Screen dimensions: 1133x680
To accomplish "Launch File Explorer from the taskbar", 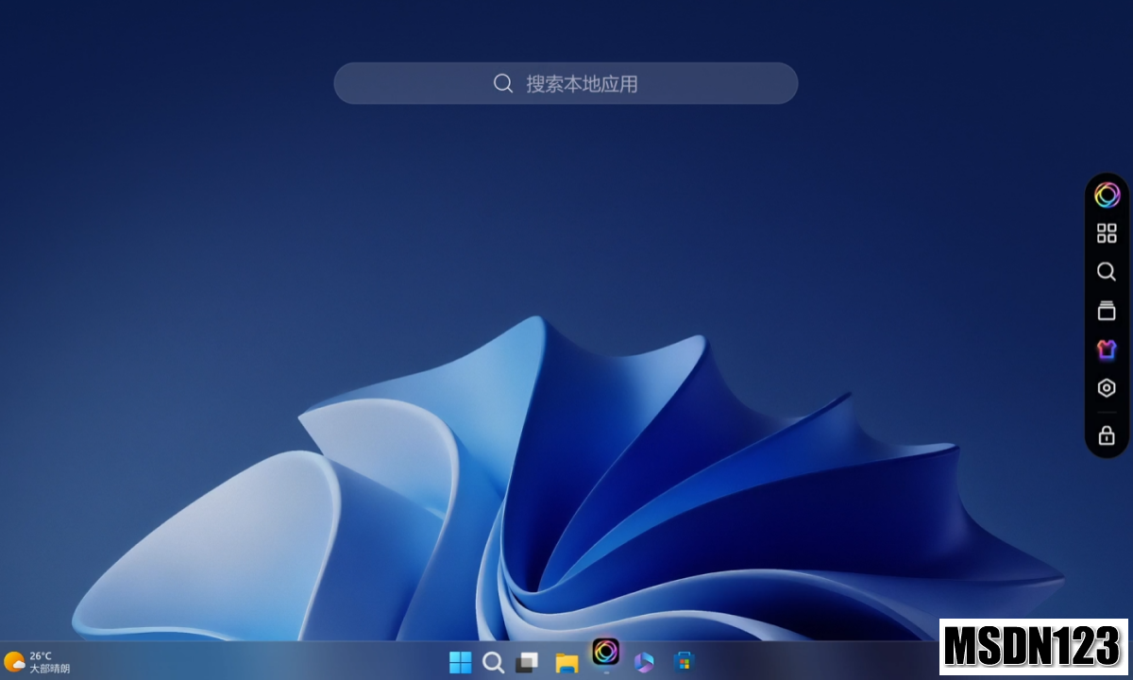I will tap(566, 662).
